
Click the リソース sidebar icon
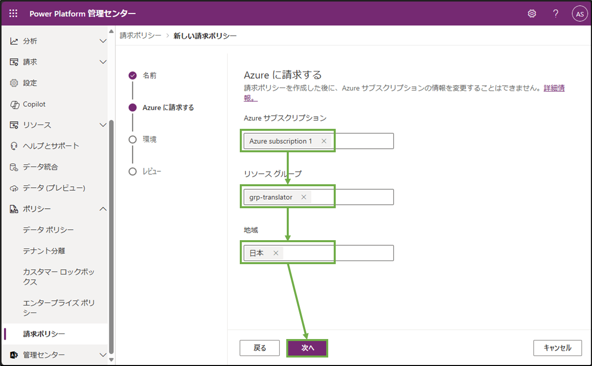pyautogui.click(x=14, y=125)
